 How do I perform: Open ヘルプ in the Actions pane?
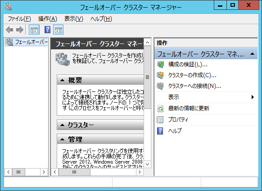[x=175, y=131]
